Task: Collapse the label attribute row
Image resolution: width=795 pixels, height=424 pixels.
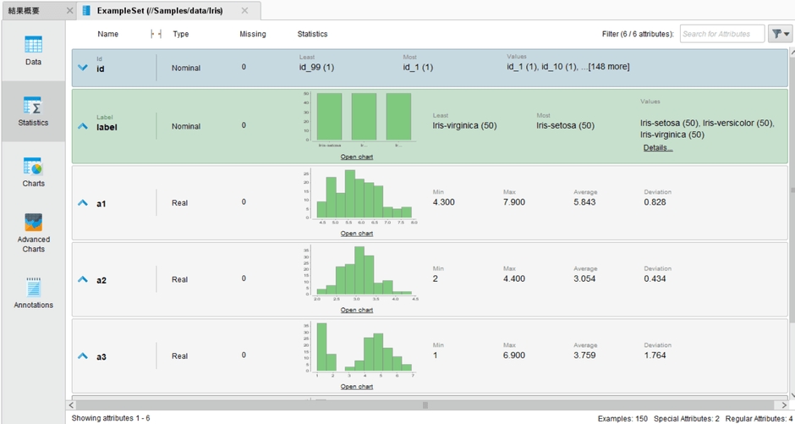Action: point(83,126)
